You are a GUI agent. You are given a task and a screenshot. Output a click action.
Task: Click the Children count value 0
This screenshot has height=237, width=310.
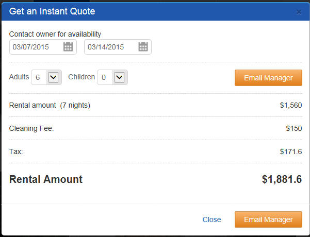click(x=104, y=77)
